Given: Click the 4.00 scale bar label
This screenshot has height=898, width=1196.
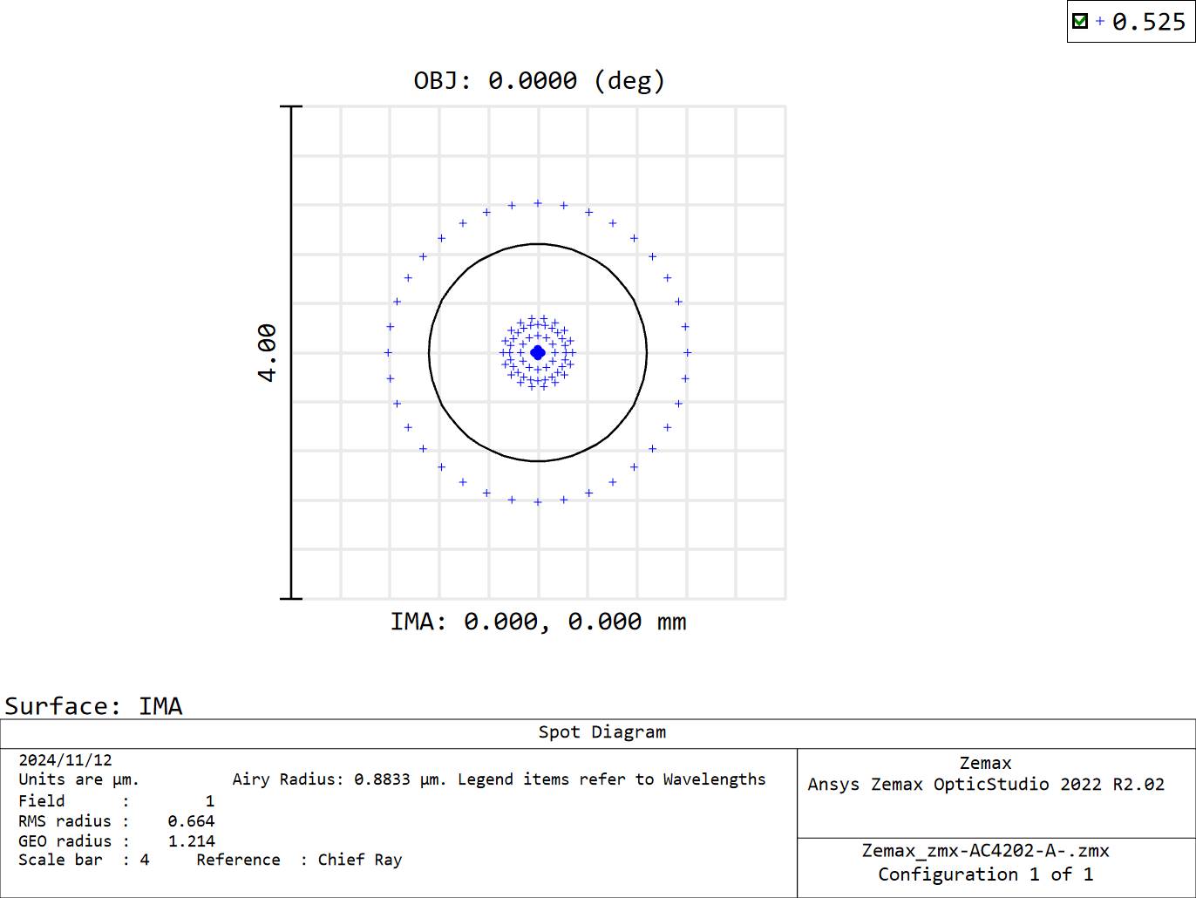Looking at the screenshot, I should (x=268, y=352).
